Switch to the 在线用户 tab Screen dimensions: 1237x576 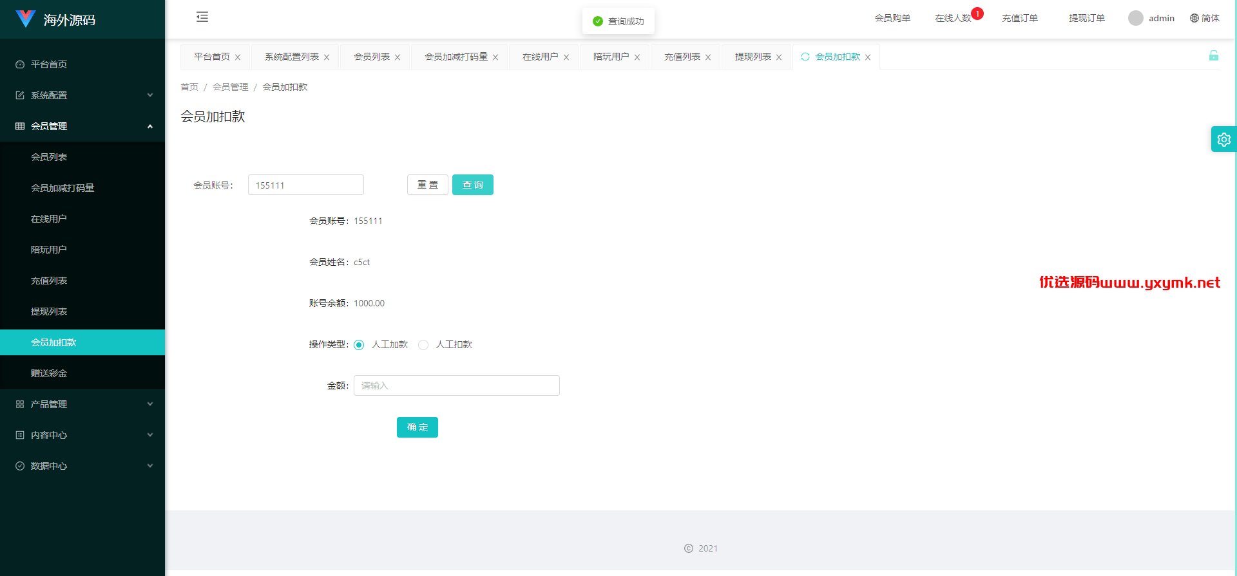(x=540, y=57)
